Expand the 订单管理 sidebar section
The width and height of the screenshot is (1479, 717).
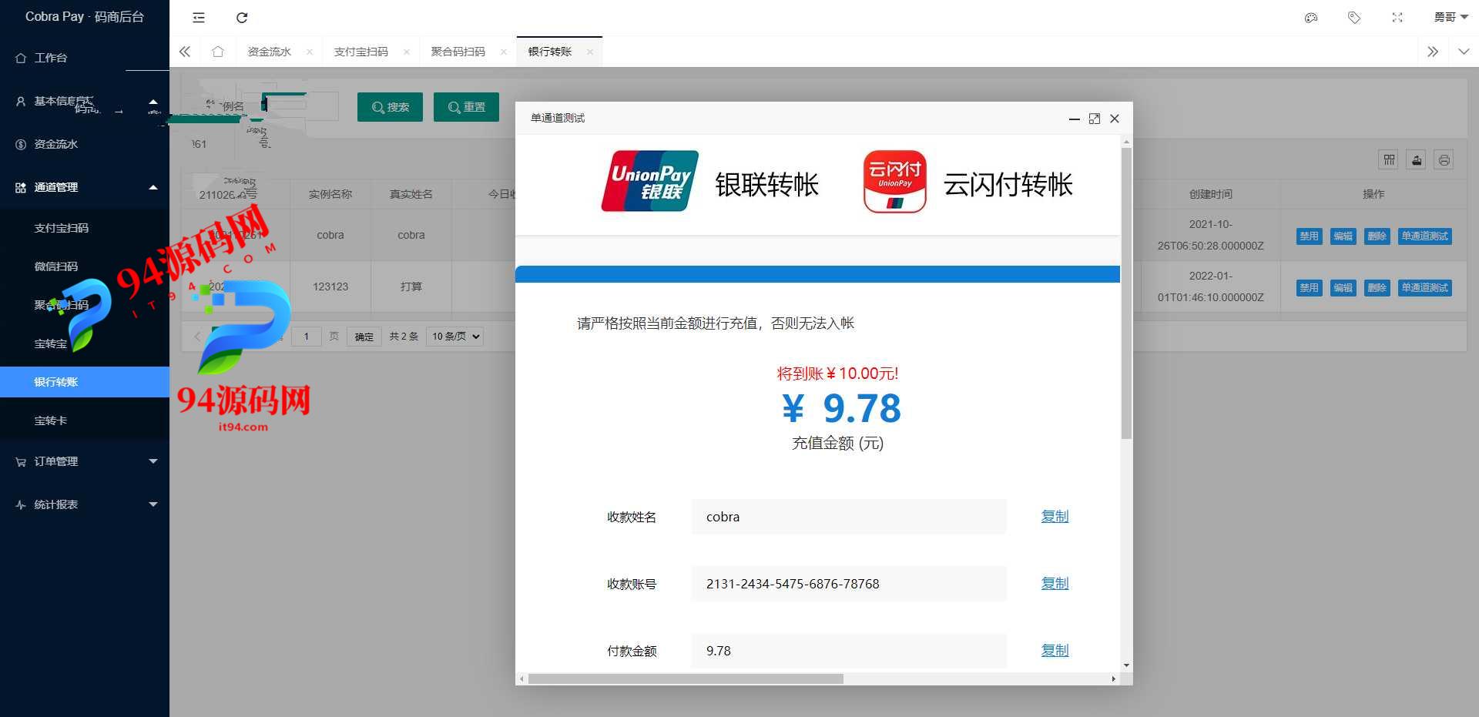[x=85, y=461]
